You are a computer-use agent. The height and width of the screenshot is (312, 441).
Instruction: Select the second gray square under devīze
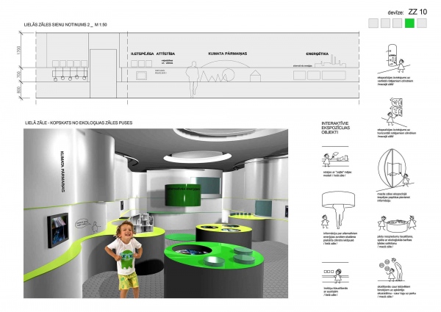point(384,23)
